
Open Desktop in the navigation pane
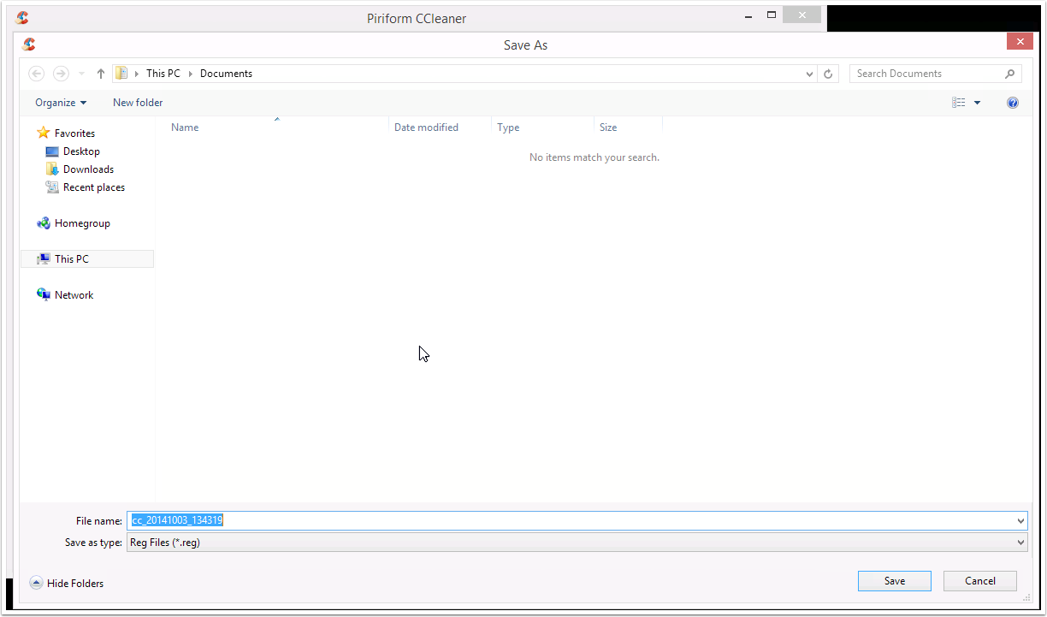click(x=81, y=151)
